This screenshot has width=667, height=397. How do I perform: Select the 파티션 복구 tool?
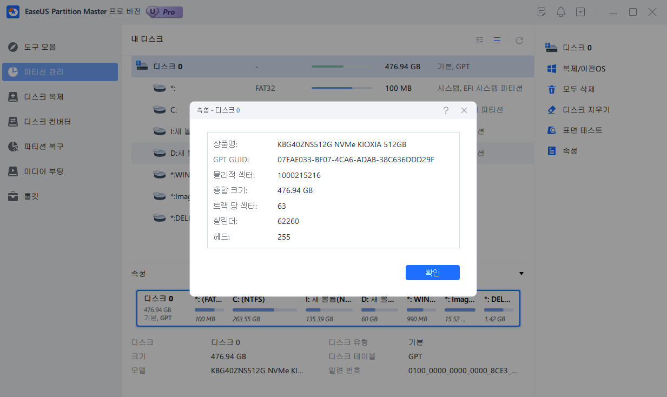[x=60, y=146]
